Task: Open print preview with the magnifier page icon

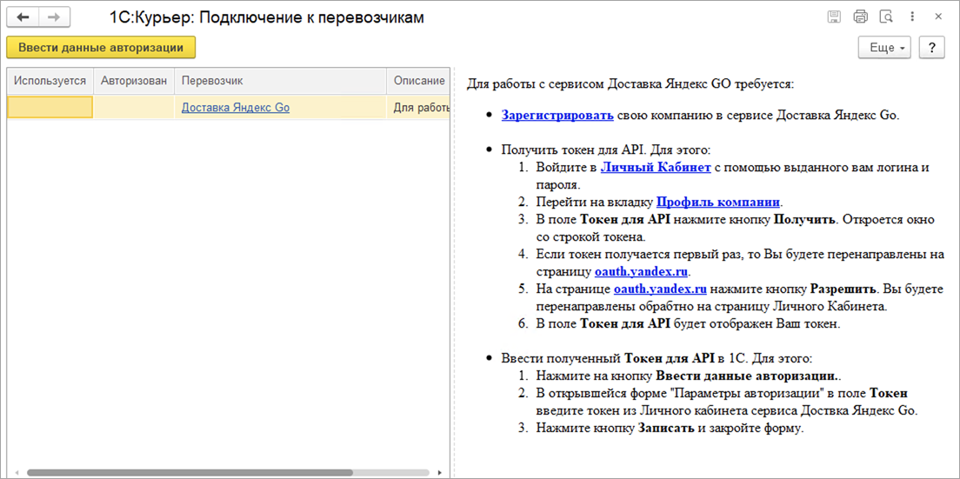Action: (x=886, y=17)
